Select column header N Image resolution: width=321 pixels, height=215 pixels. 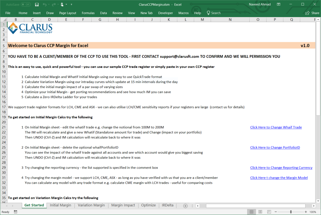[230, 20]
